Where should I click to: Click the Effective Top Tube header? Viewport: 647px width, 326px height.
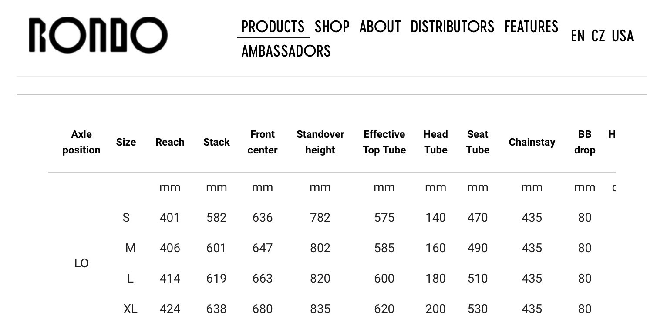tap(384, 142)
